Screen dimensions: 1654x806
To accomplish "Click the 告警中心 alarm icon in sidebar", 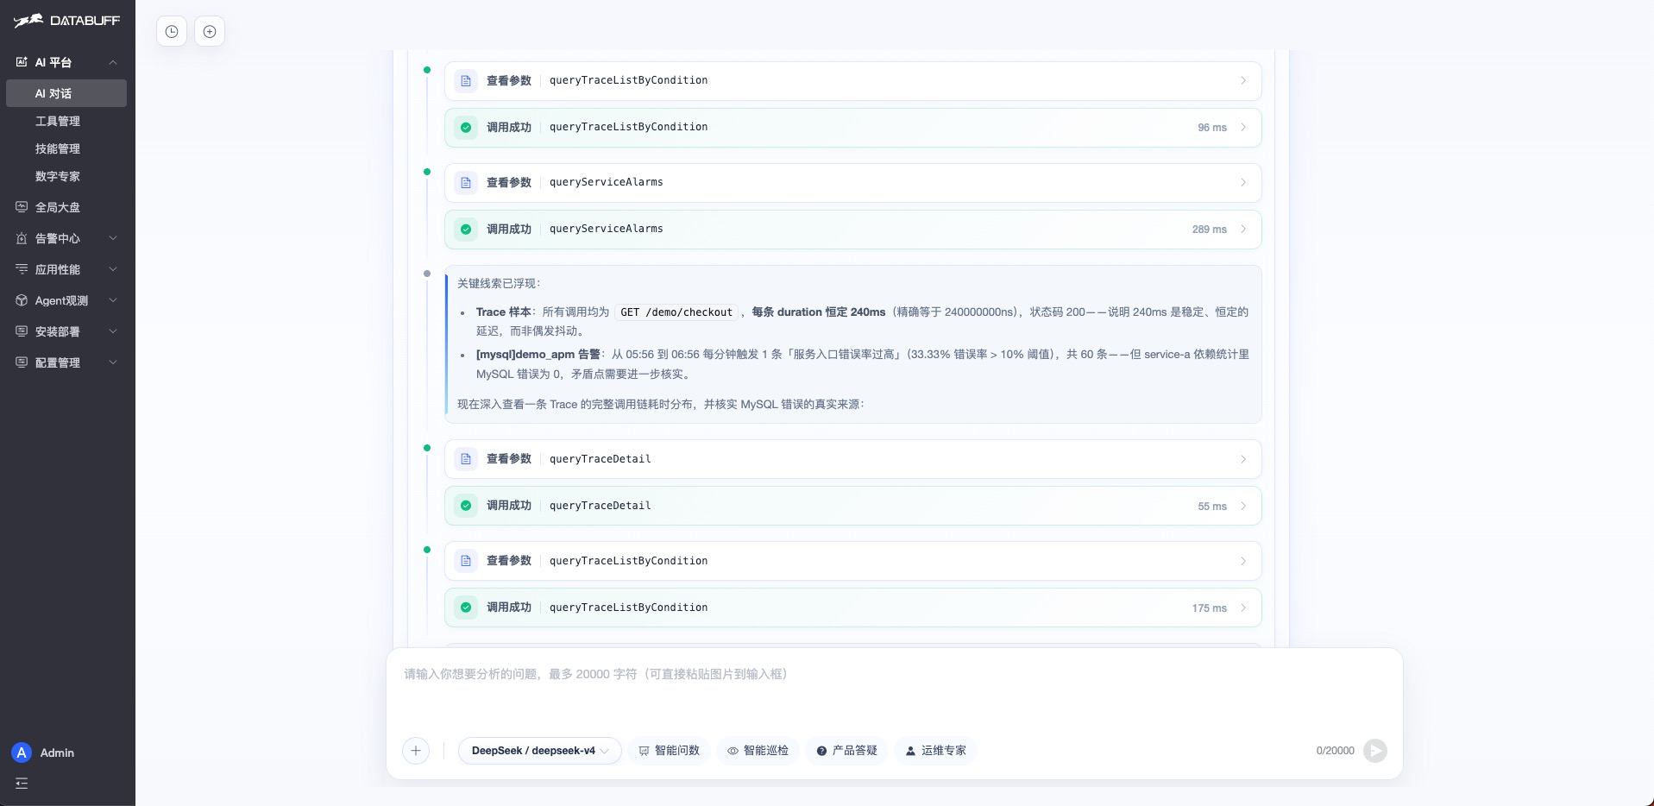I will click(22, 238).
